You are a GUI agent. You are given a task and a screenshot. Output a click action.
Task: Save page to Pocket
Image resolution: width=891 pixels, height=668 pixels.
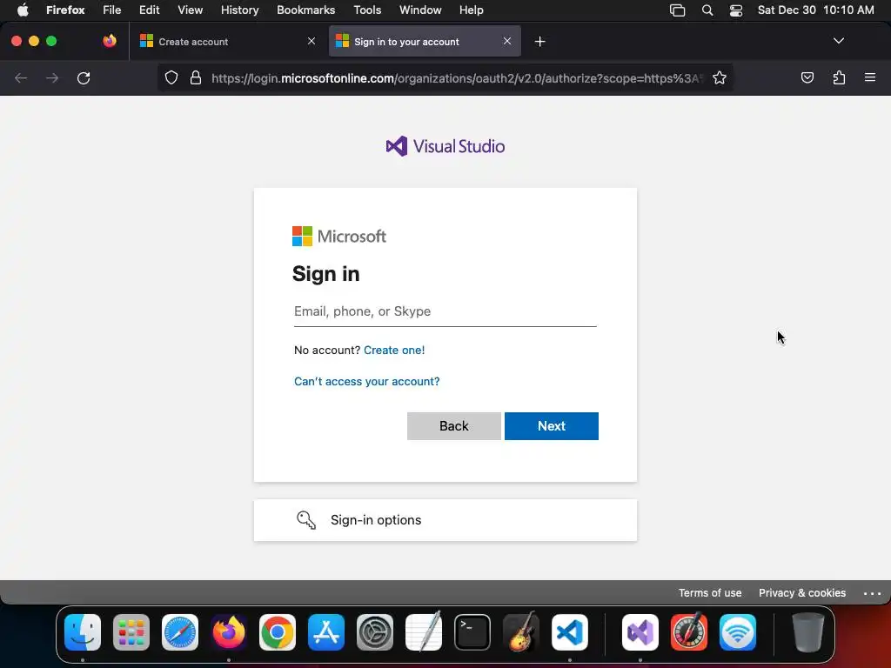pos(807,77)
